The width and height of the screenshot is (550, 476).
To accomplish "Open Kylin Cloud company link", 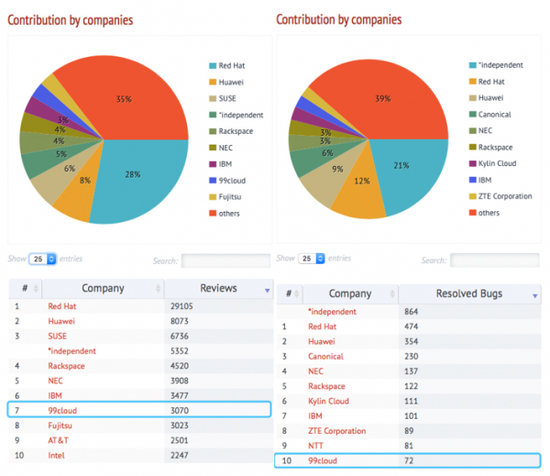I will tap(329, 401).
